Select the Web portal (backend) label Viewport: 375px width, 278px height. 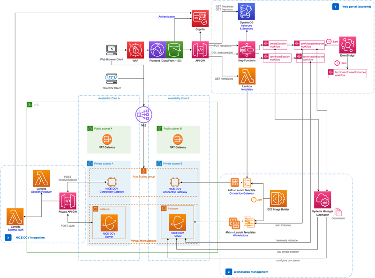click(356, 7)
